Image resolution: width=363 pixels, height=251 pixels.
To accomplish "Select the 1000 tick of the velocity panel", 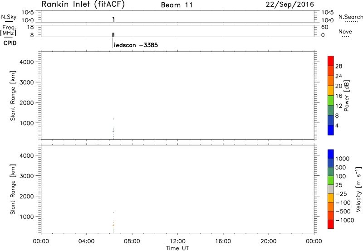I will (x=27, y=217).
